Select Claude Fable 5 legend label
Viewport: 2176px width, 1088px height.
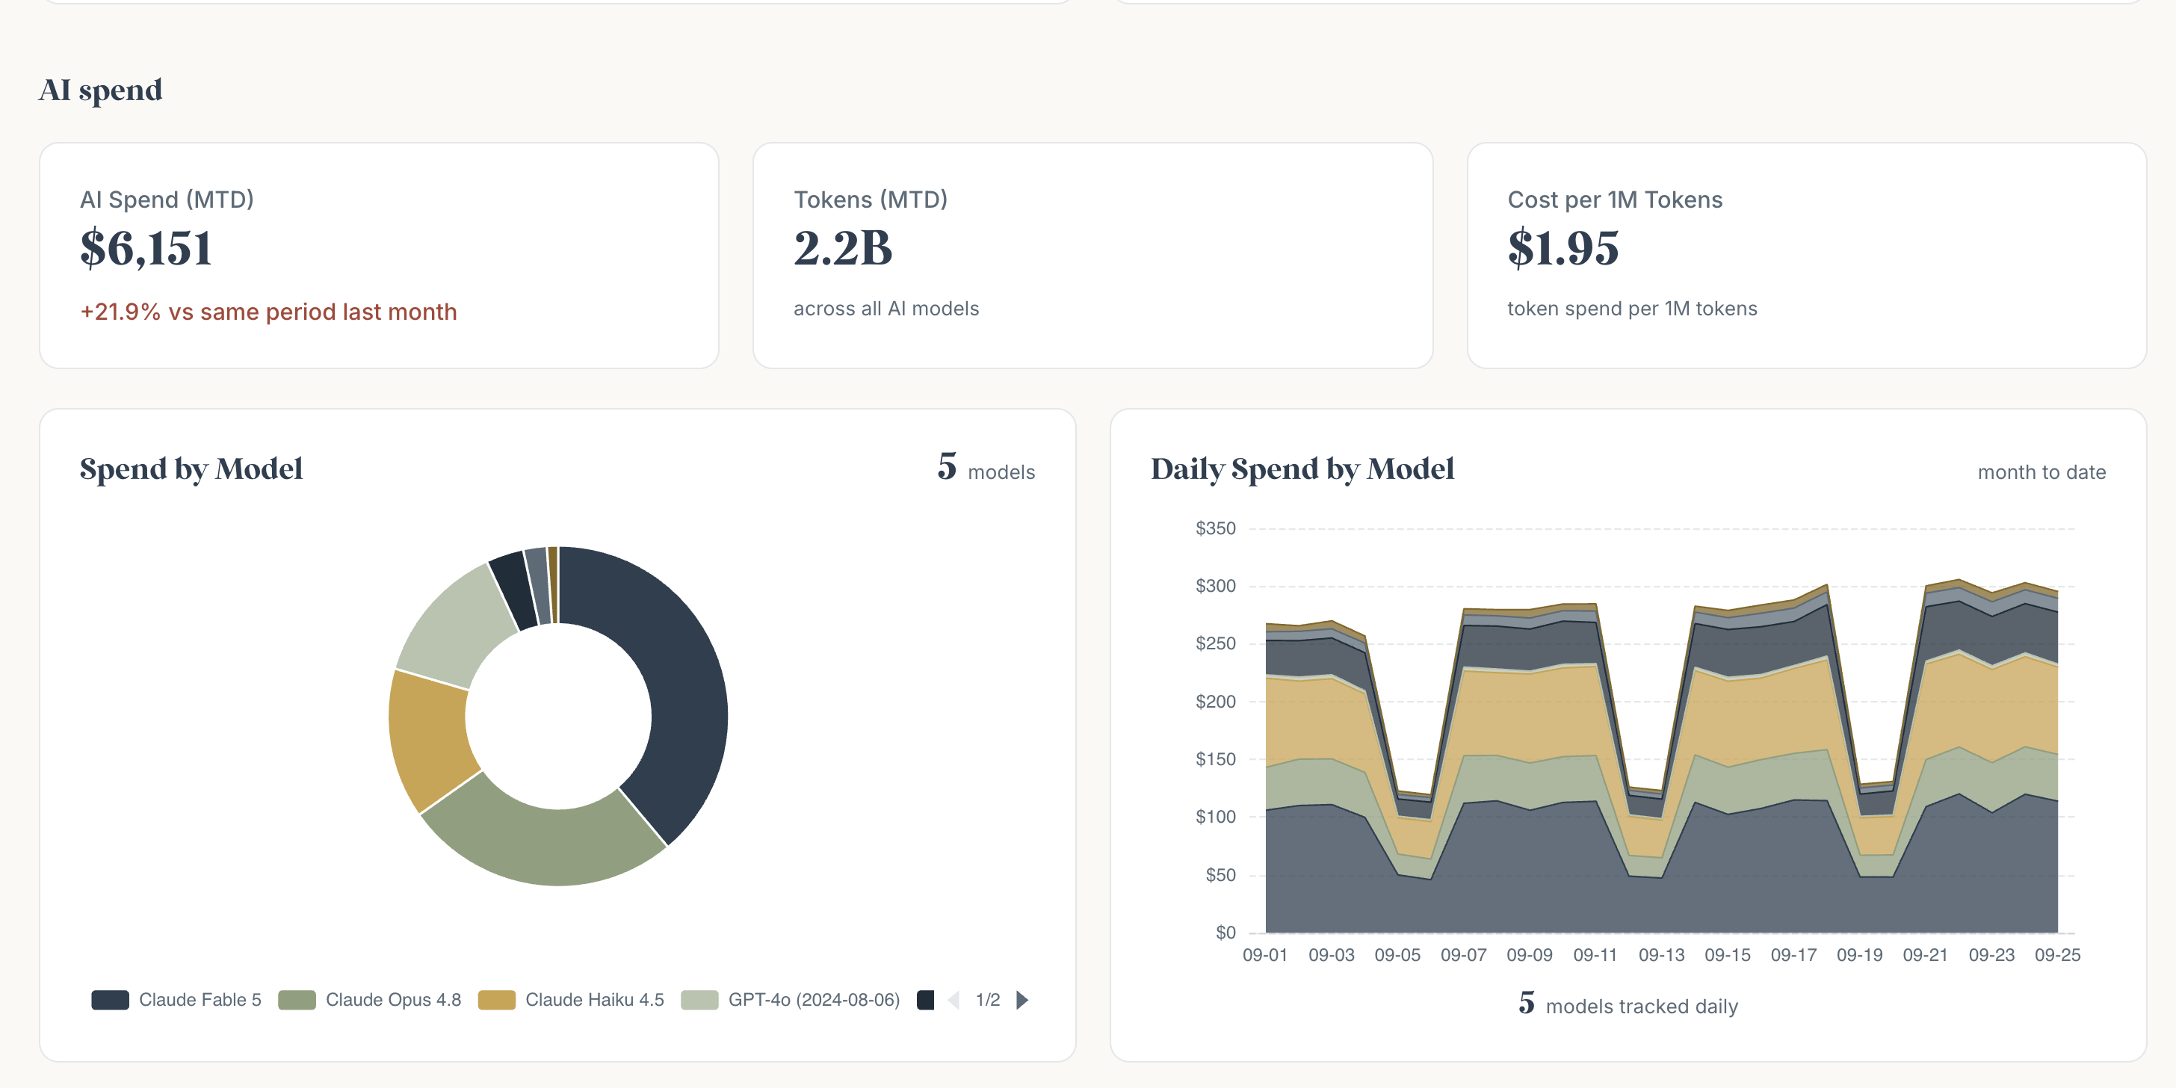[x=200, y=1000]
